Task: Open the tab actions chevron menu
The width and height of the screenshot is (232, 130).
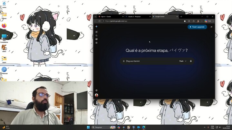Action: tap(95, 17)
